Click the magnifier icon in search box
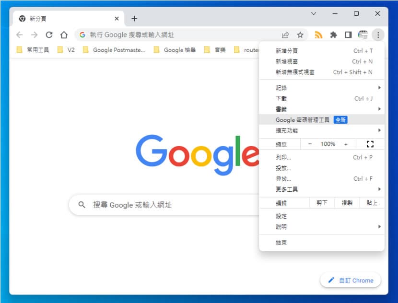The height and width of the screenshot is (303, 398). [82, 205]
